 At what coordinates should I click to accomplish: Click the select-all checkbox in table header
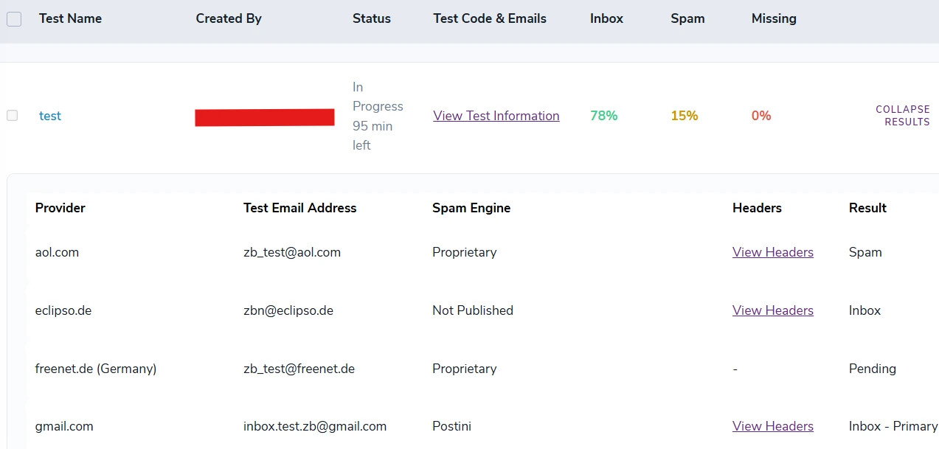tap(13, 18)
